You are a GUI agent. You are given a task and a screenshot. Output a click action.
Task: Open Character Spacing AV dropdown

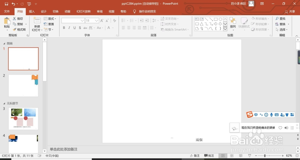pos(91,28)
